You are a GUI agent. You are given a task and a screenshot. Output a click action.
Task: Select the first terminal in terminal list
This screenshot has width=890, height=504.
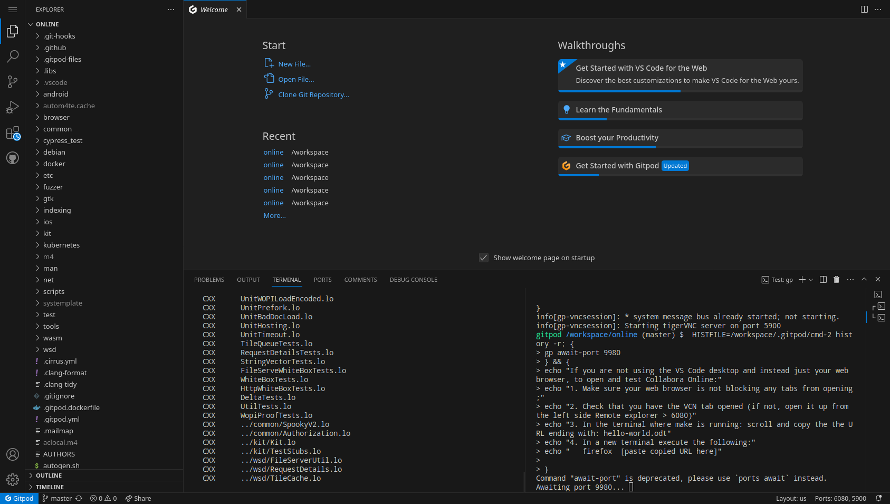(878, 294)
